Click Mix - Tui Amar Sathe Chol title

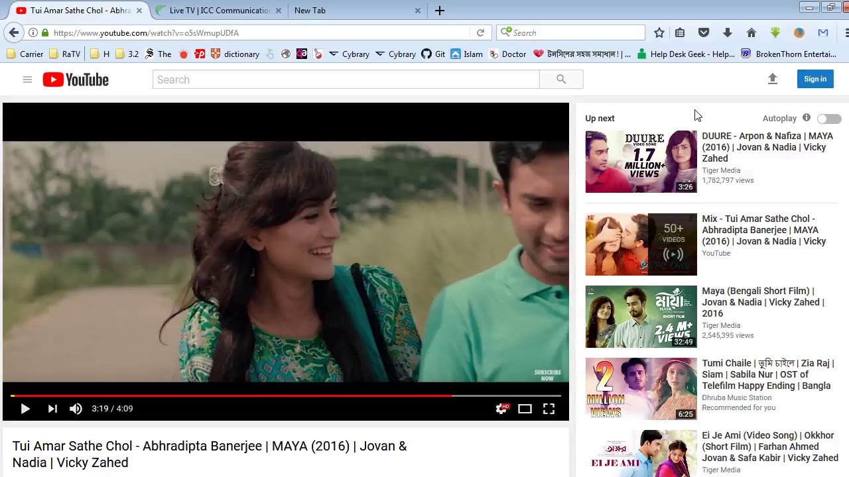(x=764, y=230)
